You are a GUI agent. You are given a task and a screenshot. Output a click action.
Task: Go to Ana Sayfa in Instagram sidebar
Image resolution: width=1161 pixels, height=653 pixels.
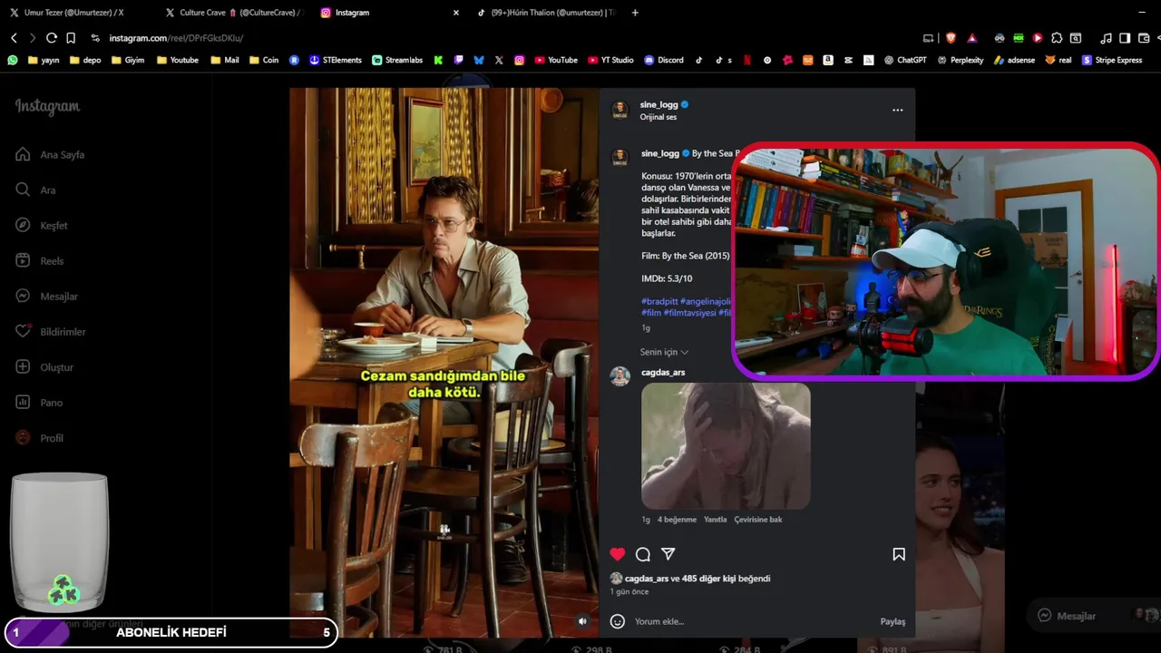click(51, 154)
